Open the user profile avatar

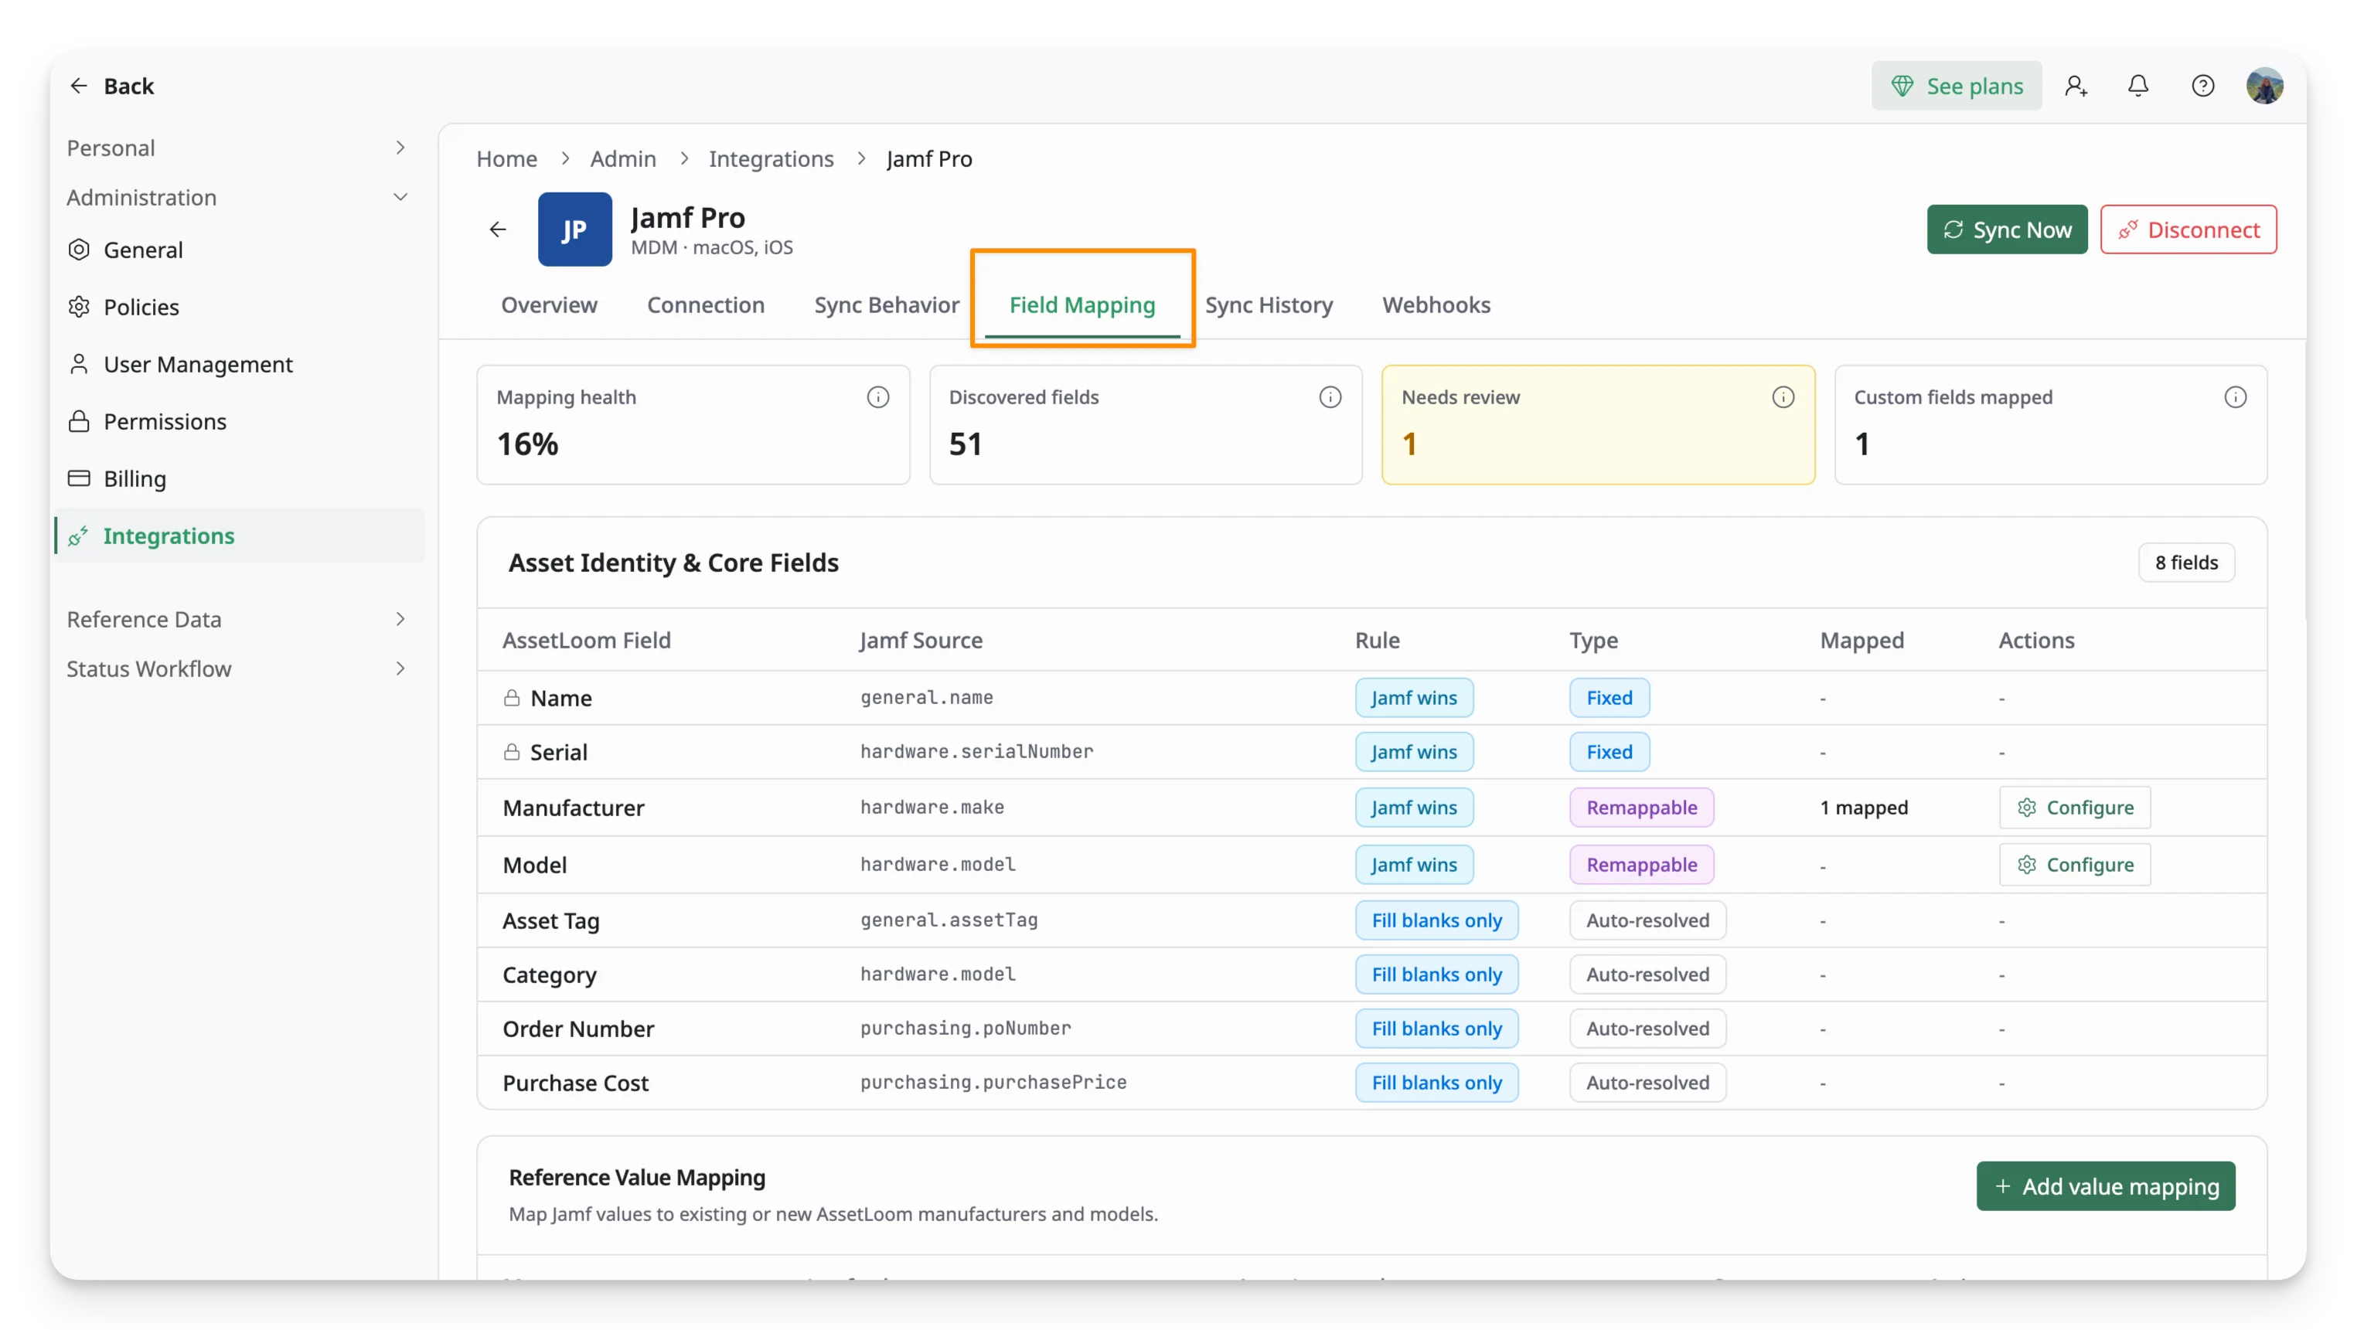pyautogui.click(x=2264, y=86)
